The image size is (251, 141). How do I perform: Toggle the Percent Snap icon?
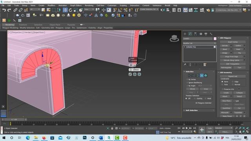pos(125,10)
